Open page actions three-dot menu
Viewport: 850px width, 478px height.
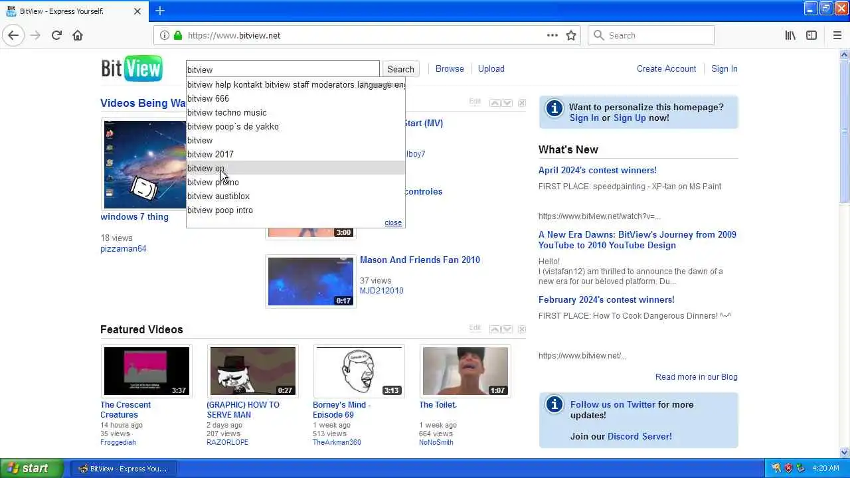click(552, 35)
